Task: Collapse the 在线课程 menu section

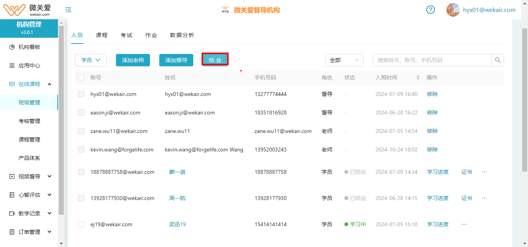Action: click(49, 84)
